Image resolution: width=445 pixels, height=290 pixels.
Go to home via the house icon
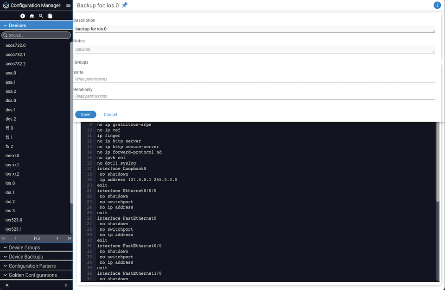pyautogui.click(x=32, y=16)
